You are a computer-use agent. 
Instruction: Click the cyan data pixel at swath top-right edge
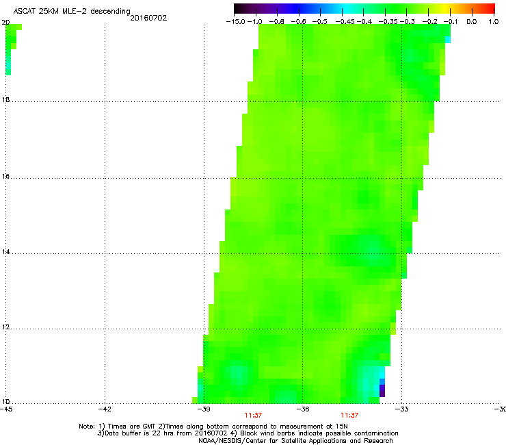448,40
